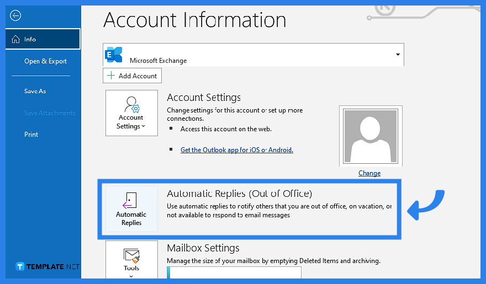486x284 pixels.
Task: Open the Open & Export menu
Action: (45, 61)
